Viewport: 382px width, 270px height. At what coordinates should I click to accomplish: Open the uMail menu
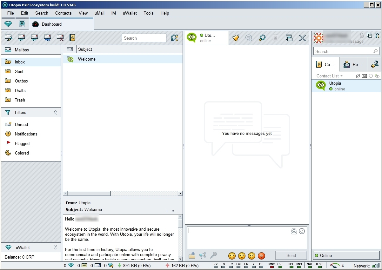tap(99, 13)
